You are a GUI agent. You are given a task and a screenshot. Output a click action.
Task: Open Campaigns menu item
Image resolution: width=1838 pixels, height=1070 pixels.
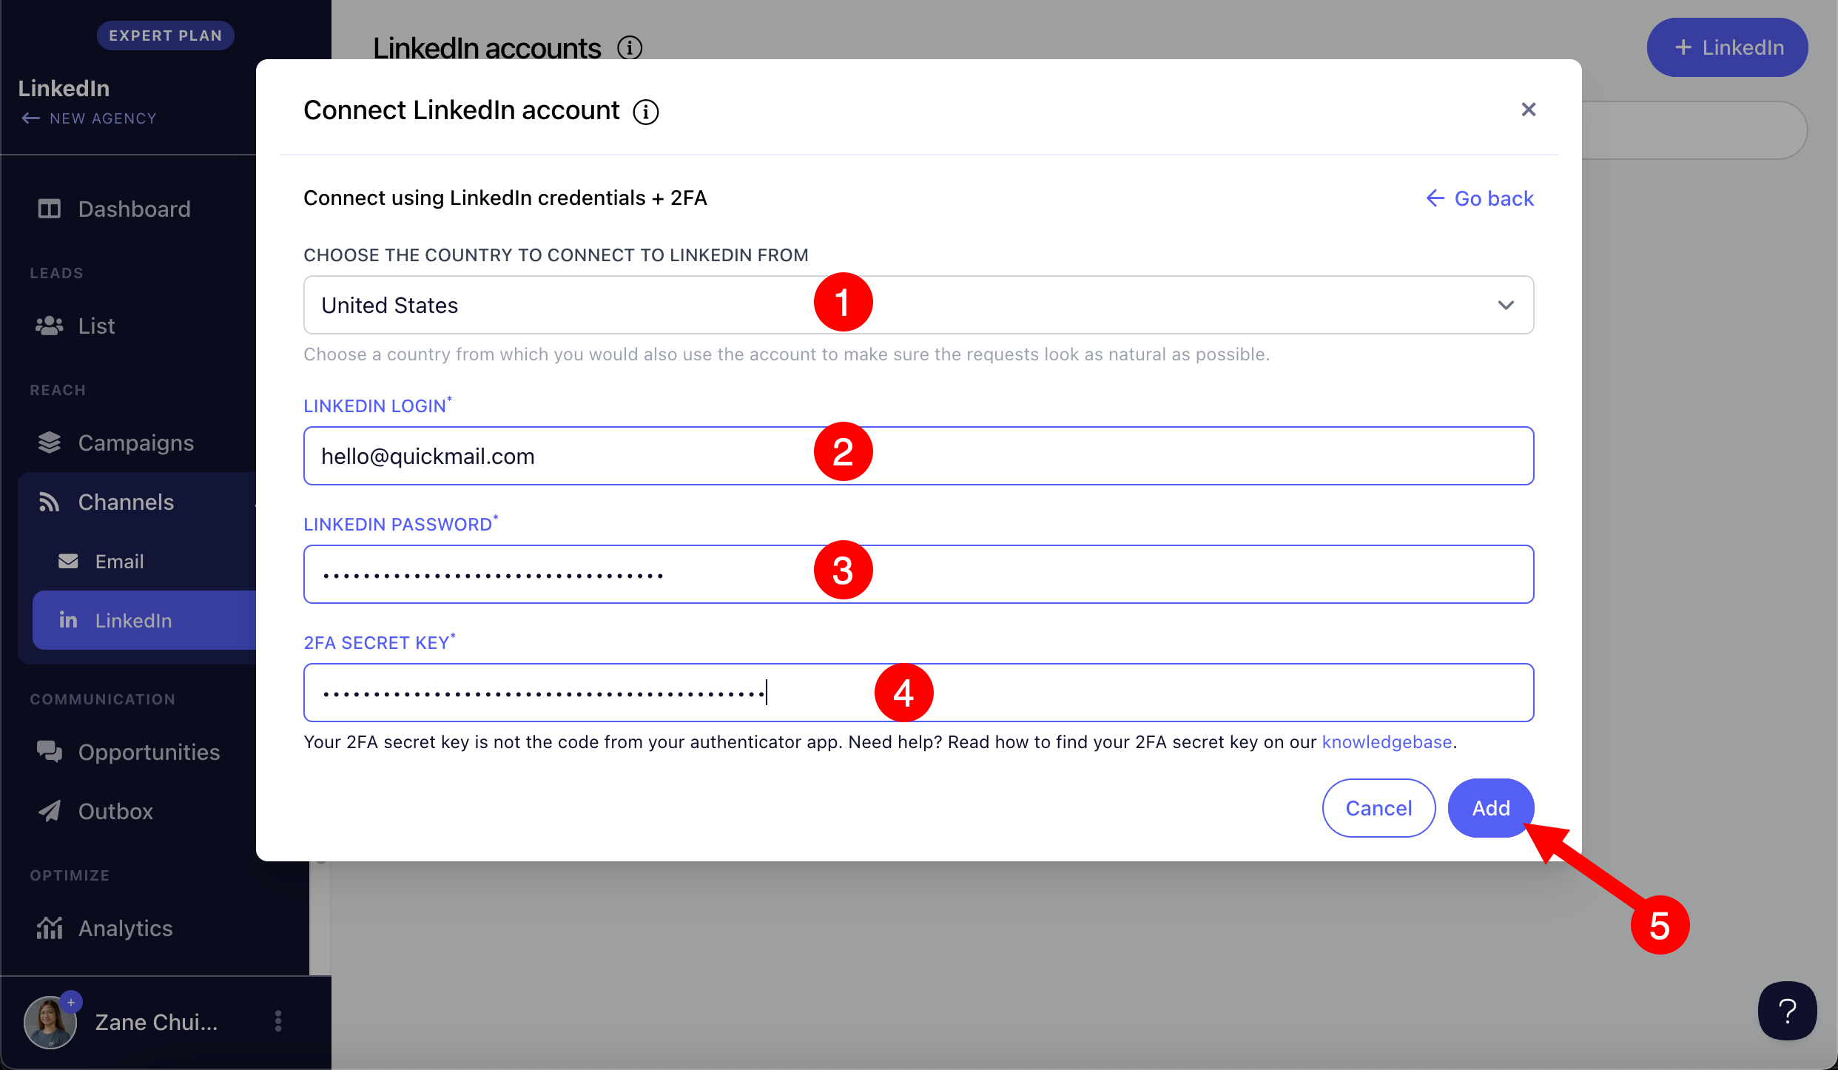[x=136, y=443]
